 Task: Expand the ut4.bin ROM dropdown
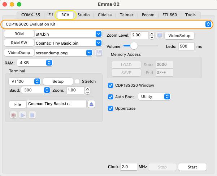pos(99,34)
